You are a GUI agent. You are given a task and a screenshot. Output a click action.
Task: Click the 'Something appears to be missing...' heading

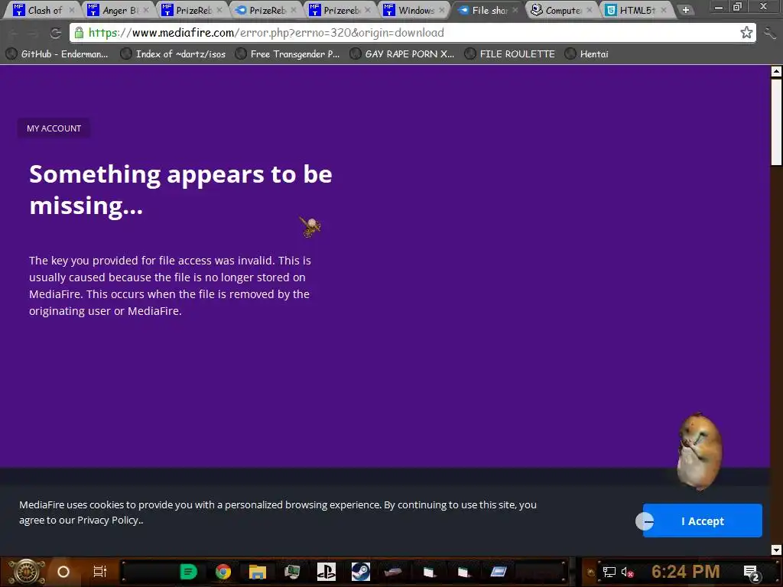click(180, 190)
